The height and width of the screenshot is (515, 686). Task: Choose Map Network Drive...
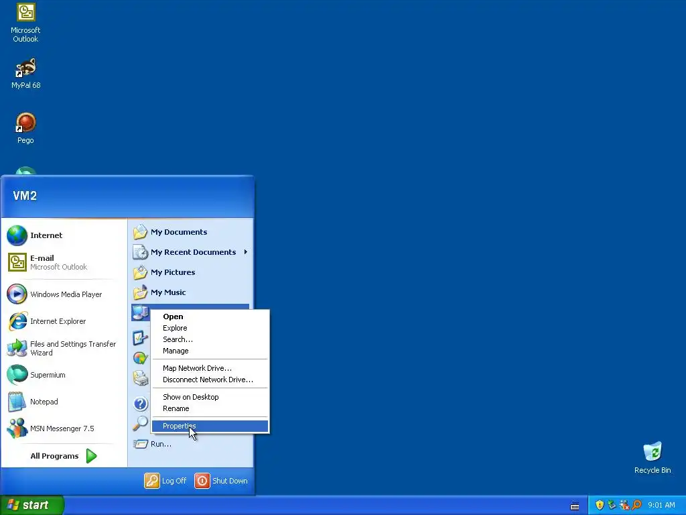pos(210,368)
